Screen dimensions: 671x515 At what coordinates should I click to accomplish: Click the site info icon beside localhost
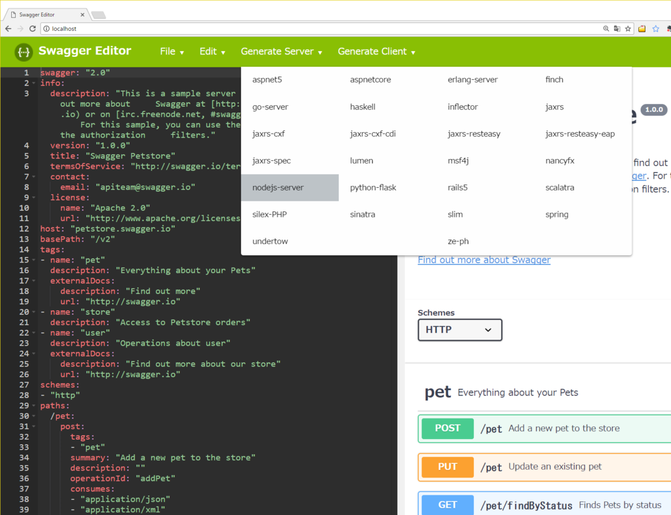point(47,29)
